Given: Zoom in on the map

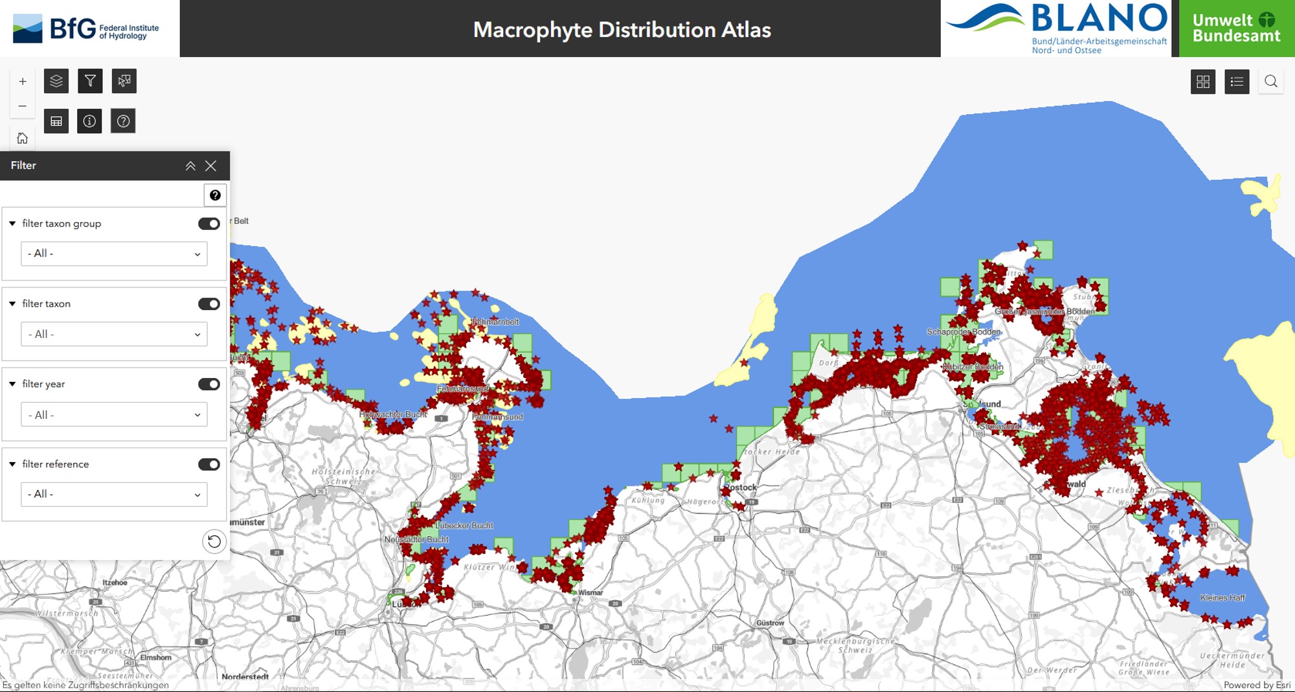Looking at the screenshot, I should coord(22,82).
